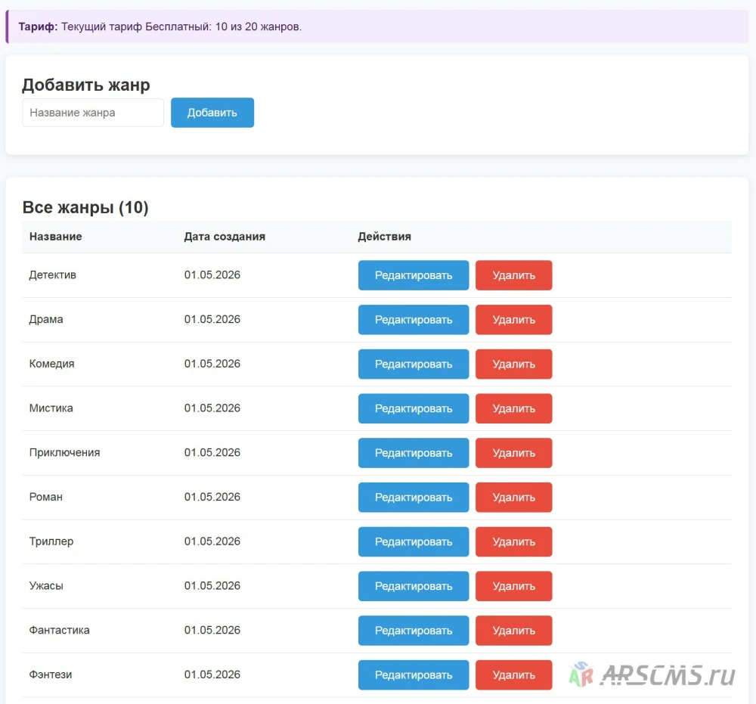The image size is (756, 704).
Task: Edit the Детектив genre
Action: 414,275
